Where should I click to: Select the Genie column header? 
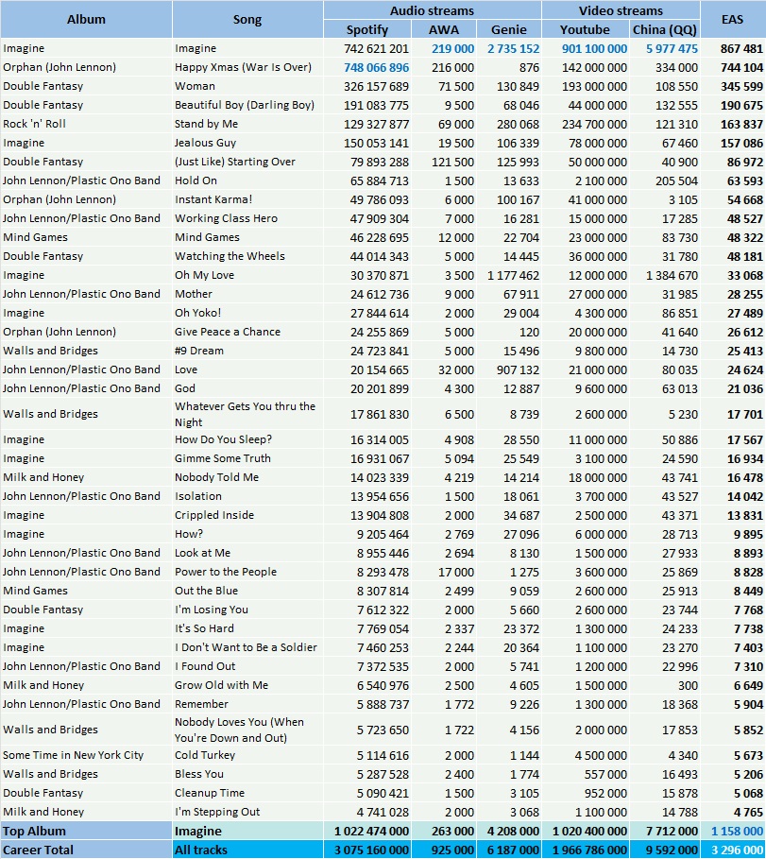pos(509,29)
